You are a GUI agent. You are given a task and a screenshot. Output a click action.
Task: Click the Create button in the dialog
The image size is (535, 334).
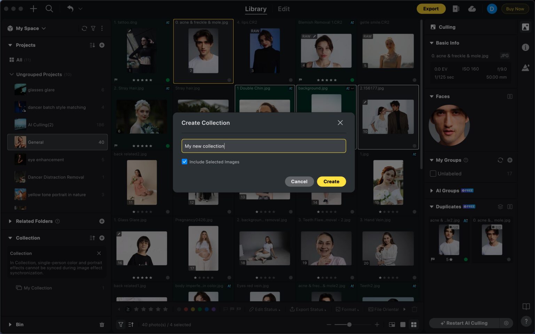click(331, 181)
